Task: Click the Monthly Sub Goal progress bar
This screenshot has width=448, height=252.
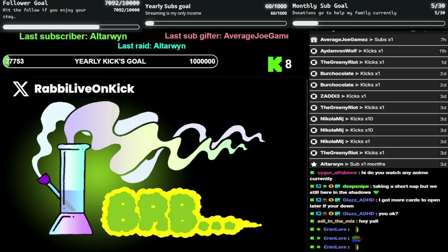Action: (x=369, y=23)
